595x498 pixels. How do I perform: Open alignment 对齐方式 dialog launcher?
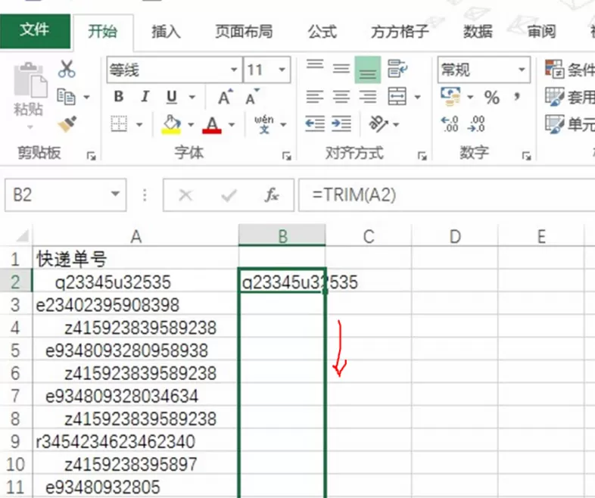click(422, 155)
